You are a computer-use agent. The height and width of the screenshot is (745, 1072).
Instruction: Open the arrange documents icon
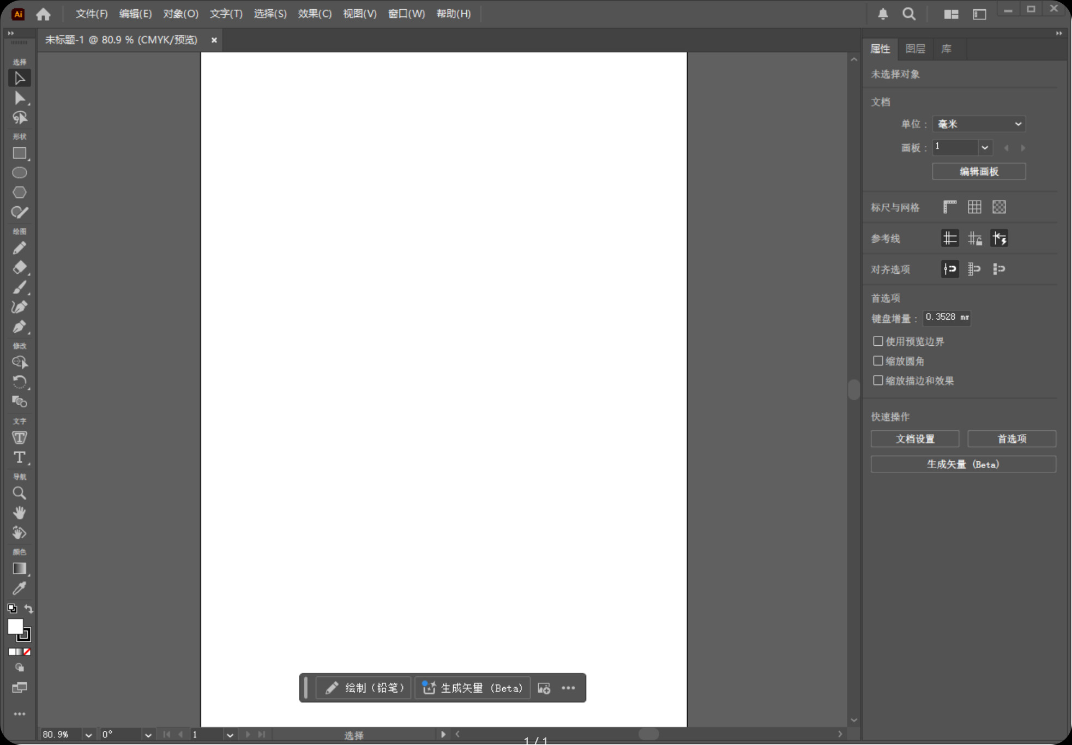tap(951, 14)
